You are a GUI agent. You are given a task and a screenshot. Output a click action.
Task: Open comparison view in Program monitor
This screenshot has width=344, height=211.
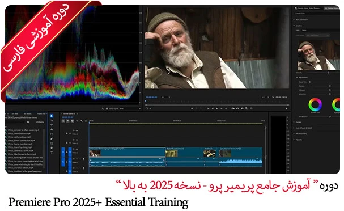coord(247,108)
